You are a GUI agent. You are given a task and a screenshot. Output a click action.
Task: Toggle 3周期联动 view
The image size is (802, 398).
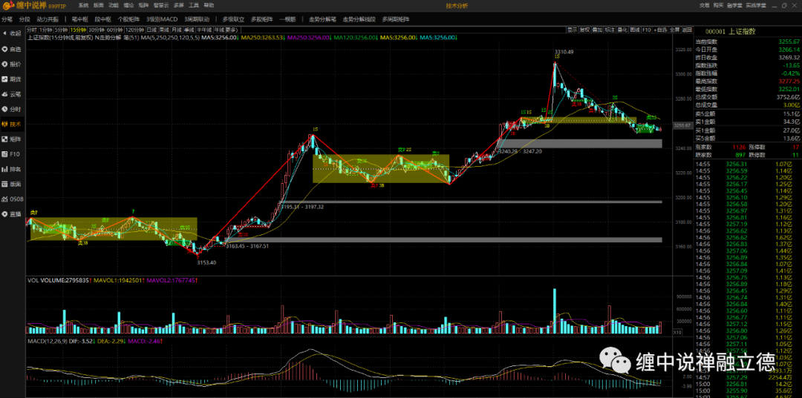pyautogui.click(x=197, y=19)
